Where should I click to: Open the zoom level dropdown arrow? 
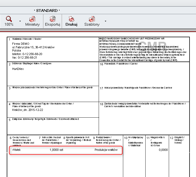pos(20,21)
